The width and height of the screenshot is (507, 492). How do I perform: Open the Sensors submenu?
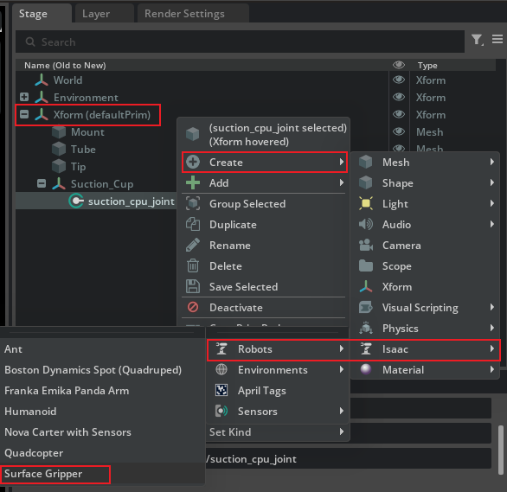click(x=279, y=412)
